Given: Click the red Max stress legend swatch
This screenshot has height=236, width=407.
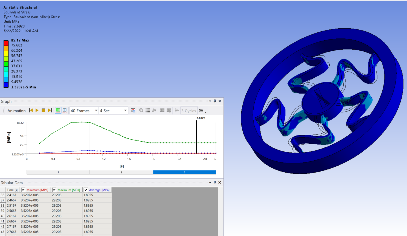Looking at the screenshot, I should [x=6, y=42].
